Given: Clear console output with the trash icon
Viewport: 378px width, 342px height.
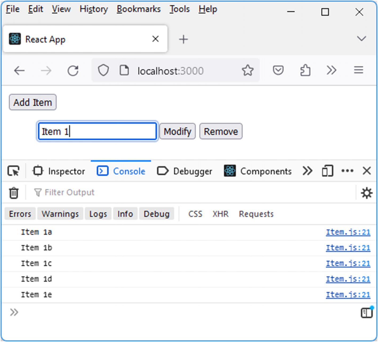Looking at the screenshot, I should [x=14, y=193].
